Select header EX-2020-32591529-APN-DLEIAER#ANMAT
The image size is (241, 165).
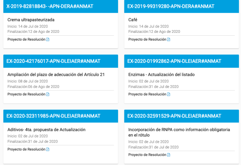click(x=181, y=116)
